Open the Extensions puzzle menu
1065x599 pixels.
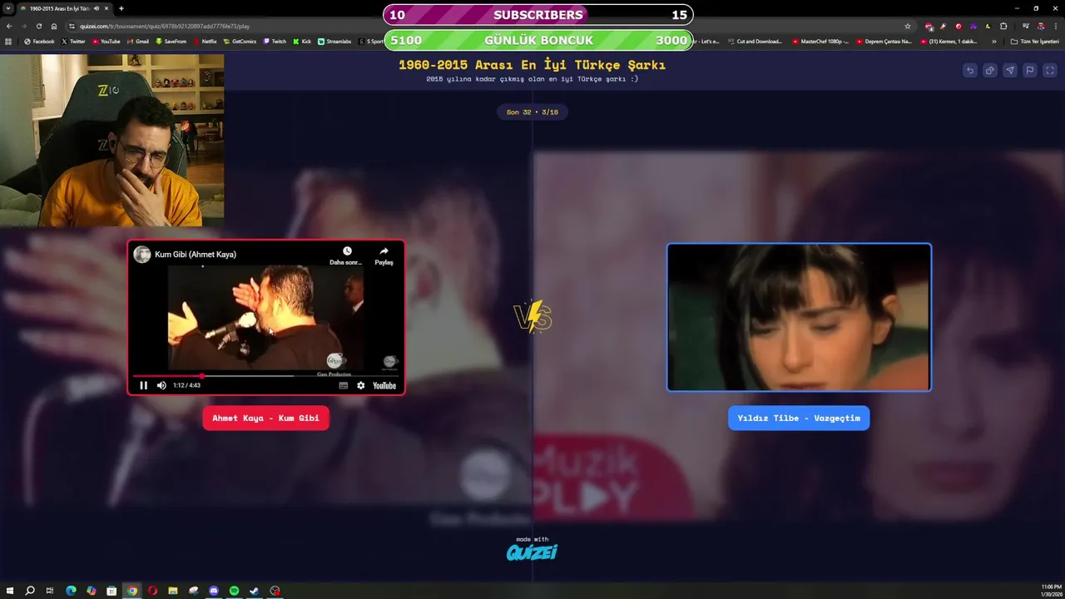click(1003, 26)
